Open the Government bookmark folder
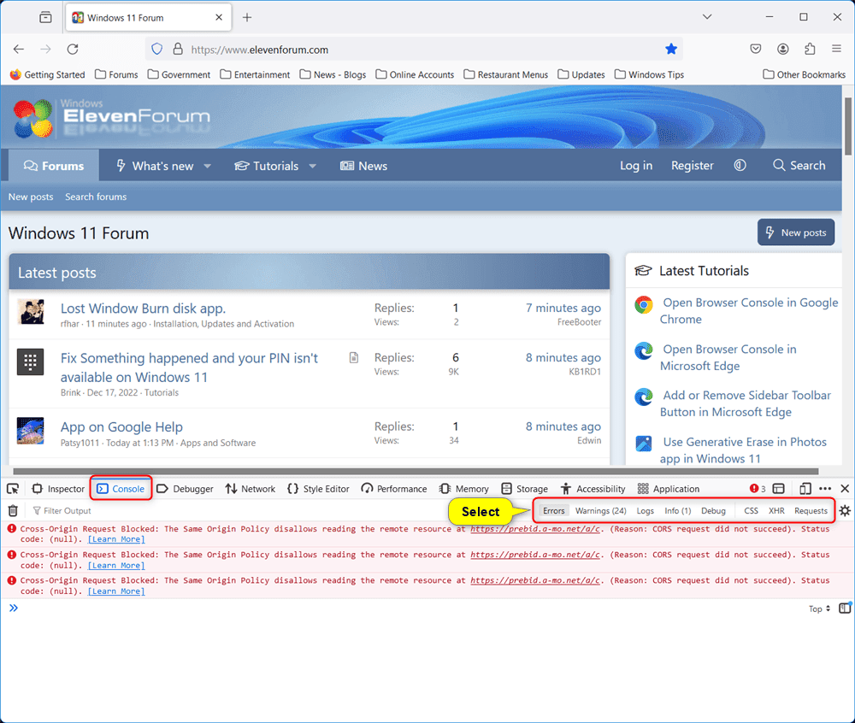 coord(179,74)
